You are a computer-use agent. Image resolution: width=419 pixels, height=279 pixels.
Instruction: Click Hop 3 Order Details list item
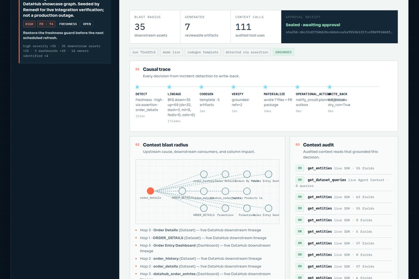(201, 230)
